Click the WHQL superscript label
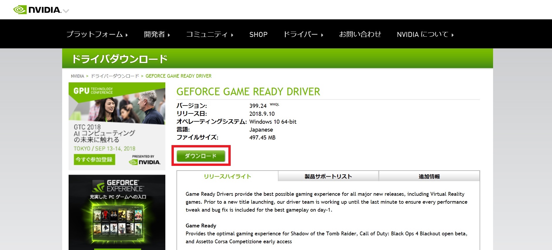 click(x=275, y=104)
